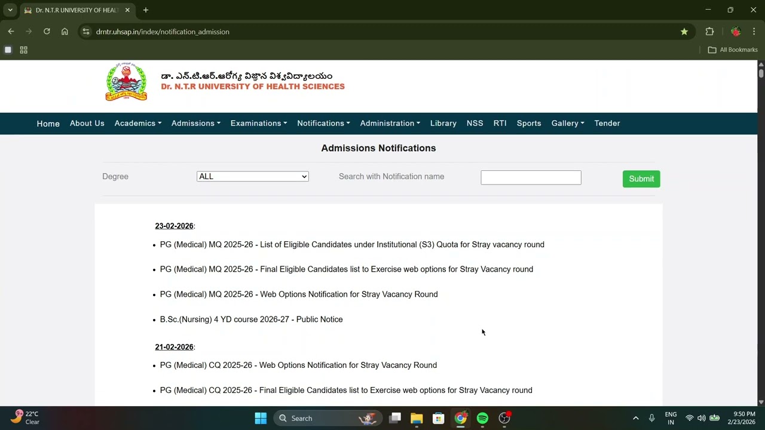Screen dimensions: 765x430
Task: Click the microphone tray icon
Action: (x=652, y=418)
